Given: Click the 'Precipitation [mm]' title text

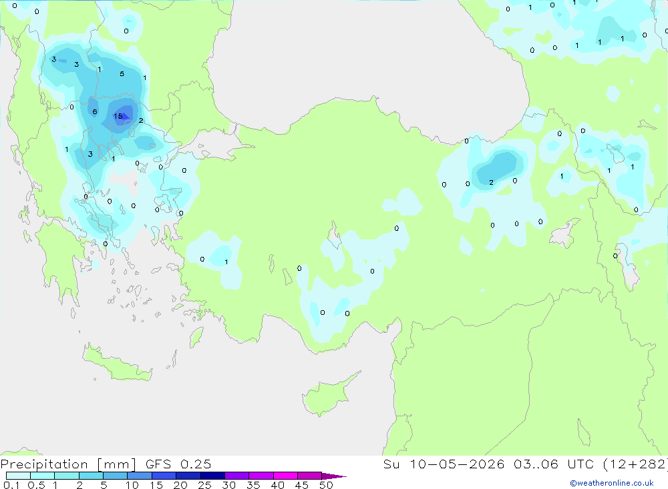Looking at the screenshot, I should click(x=68, y=464).
